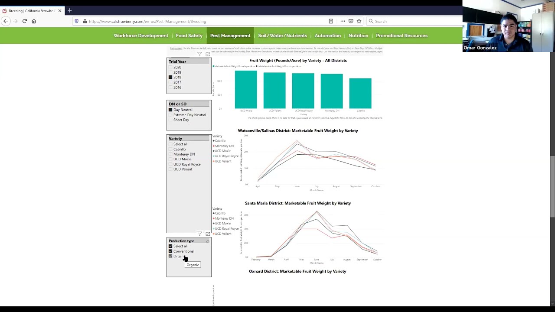Click UnMarketable Fruit Weight legend in bar chart
Viewport: 555px width, 312px height.
click(279, 66)
